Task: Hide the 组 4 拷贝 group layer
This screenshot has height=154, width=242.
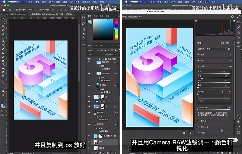Action: point(89,102)
